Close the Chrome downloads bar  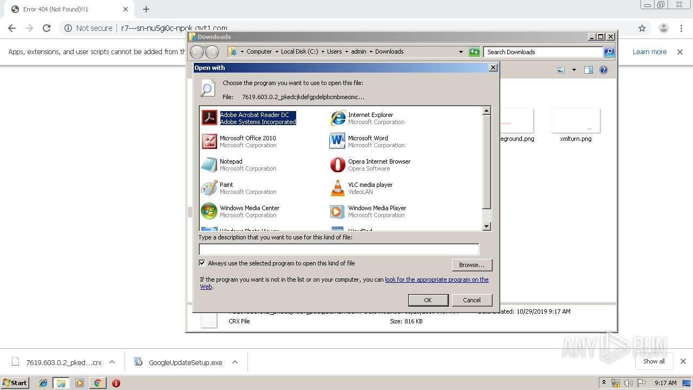(683, 361)
